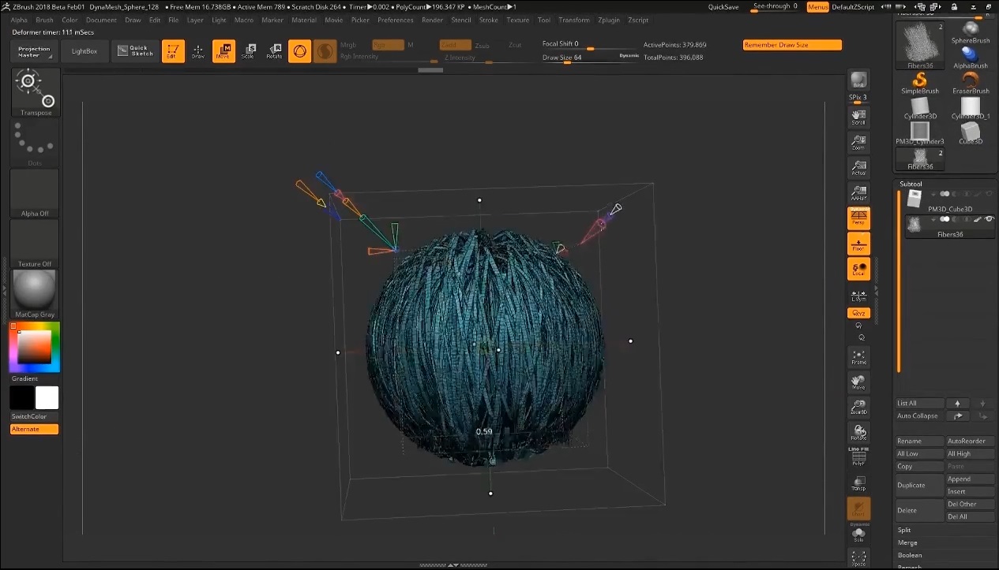This screenshot has width=999, height=570.
Task: Hide the Fibers36 subtool with its eye icon
Action: click(x=989, y=218)
